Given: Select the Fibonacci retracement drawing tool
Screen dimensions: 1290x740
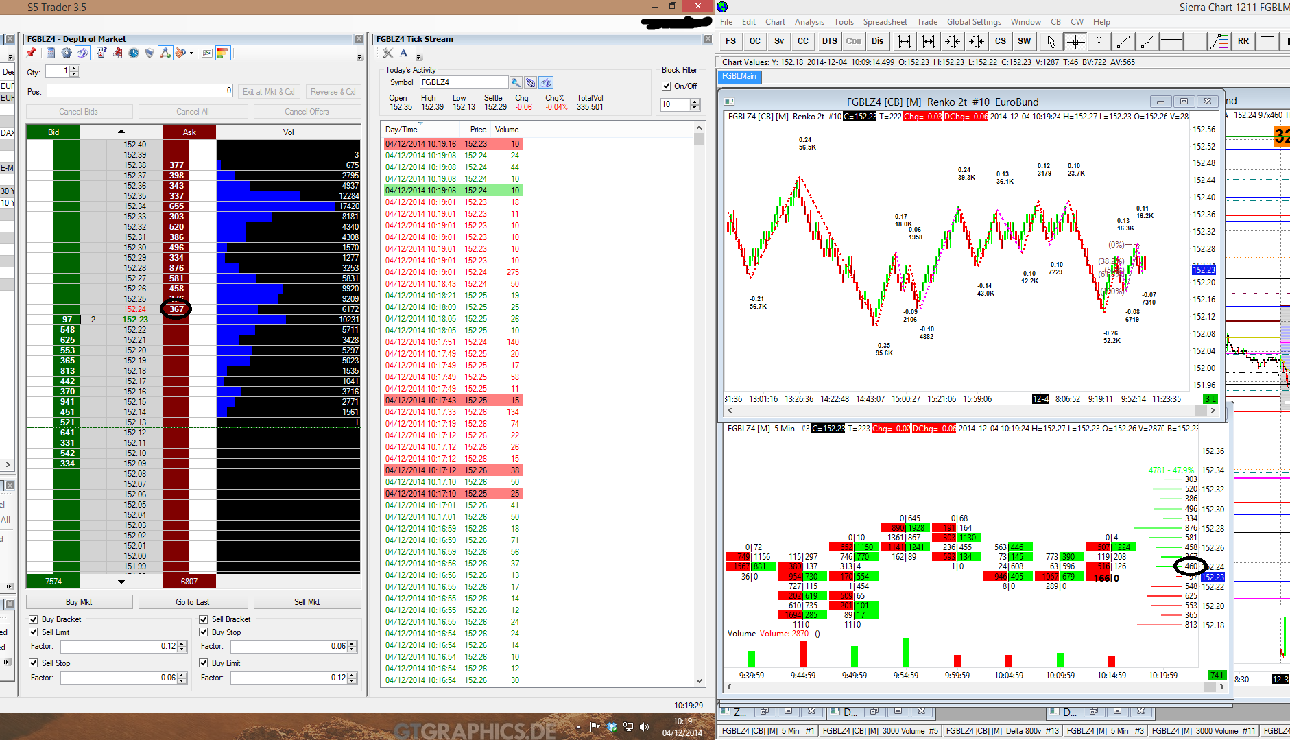Looking at the screenshot, I should pyautogui.click(x=1219, y=41).
